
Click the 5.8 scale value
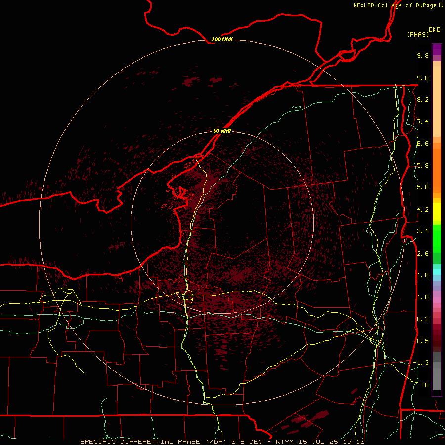click(423, 166)
